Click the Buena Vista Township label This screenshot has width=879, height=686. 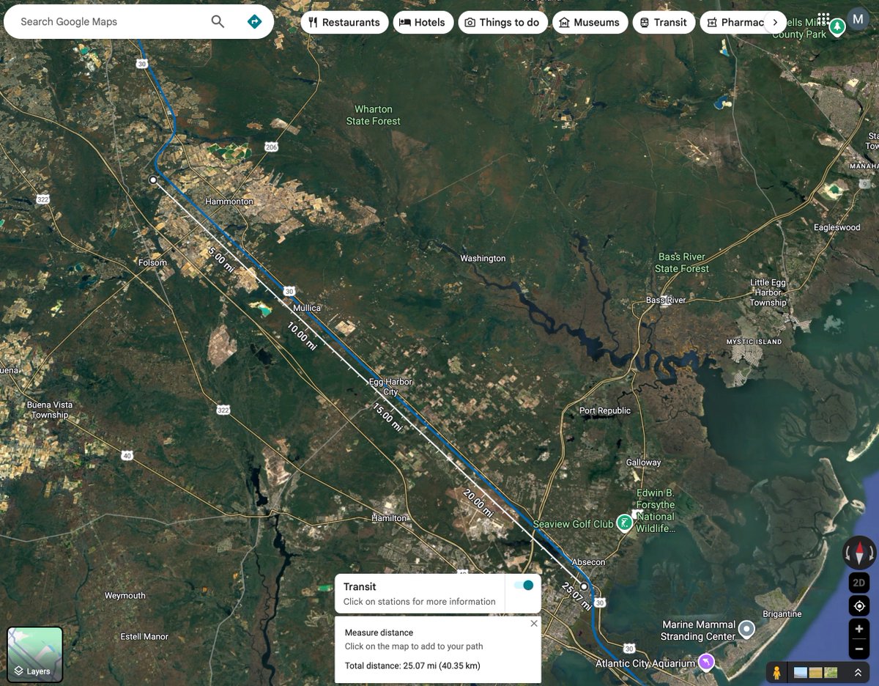point(49,410)
